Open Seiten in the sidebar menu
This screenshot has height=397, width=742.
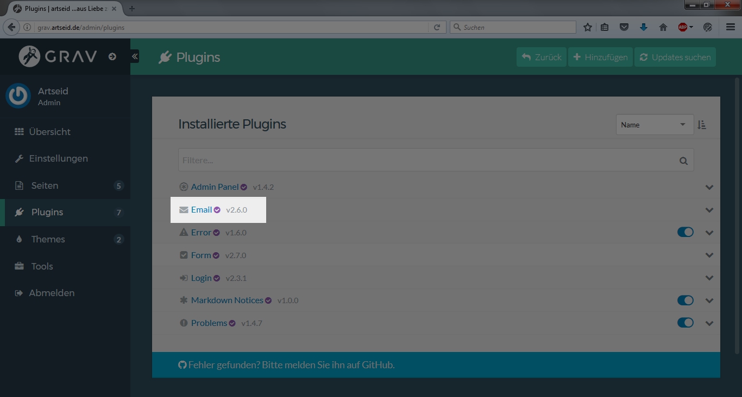[x=45, y=185]
